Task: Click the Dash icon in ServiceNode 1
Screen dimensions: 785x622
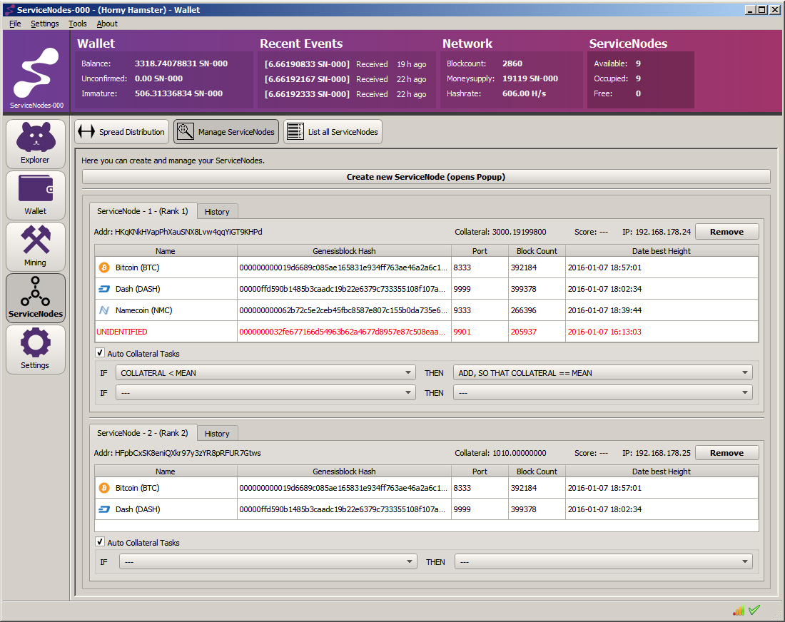Action: point(104,289)
